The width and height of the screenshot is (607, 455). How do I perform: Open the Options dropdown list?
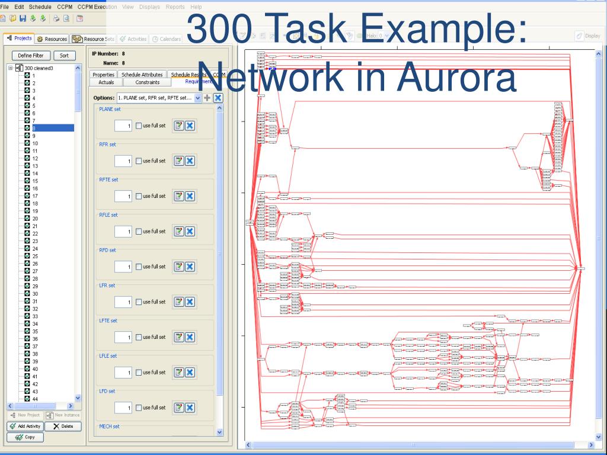(197, 98)
